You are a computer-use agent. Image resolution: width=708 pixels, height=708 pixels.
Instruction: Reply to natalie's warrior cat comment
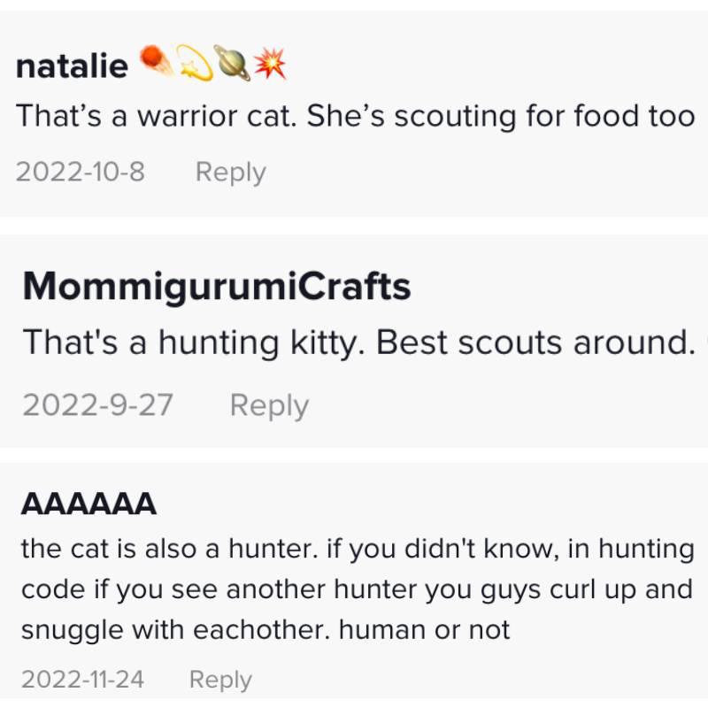(231, 172)
